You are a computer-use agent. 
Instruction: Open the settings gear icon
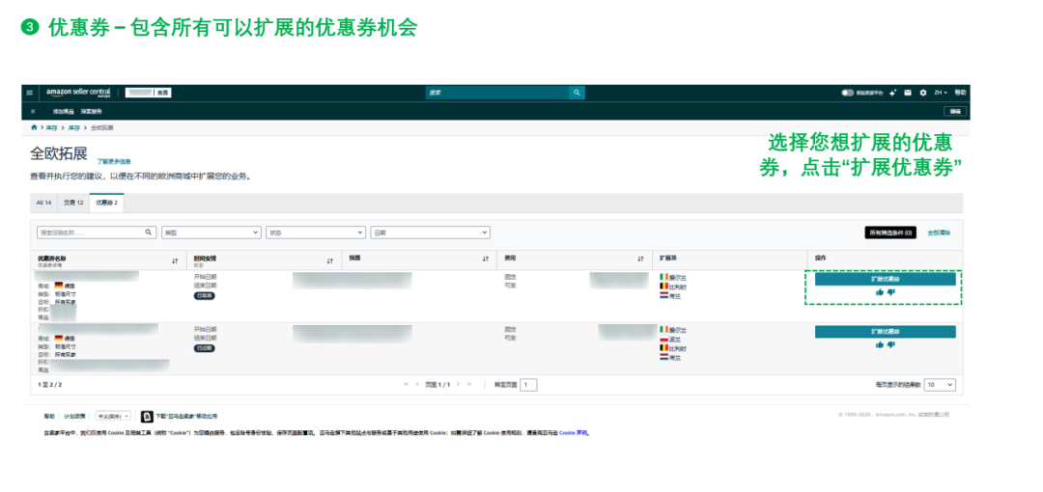click(922, 93)
